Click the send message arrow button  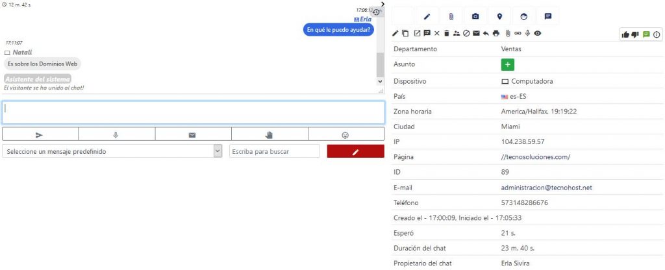click(40, 134)
